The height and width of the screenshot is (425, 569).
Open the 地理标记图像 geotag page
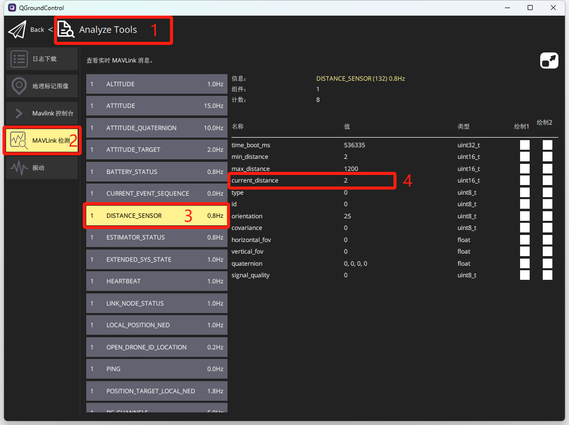click(x=42, y=86)
